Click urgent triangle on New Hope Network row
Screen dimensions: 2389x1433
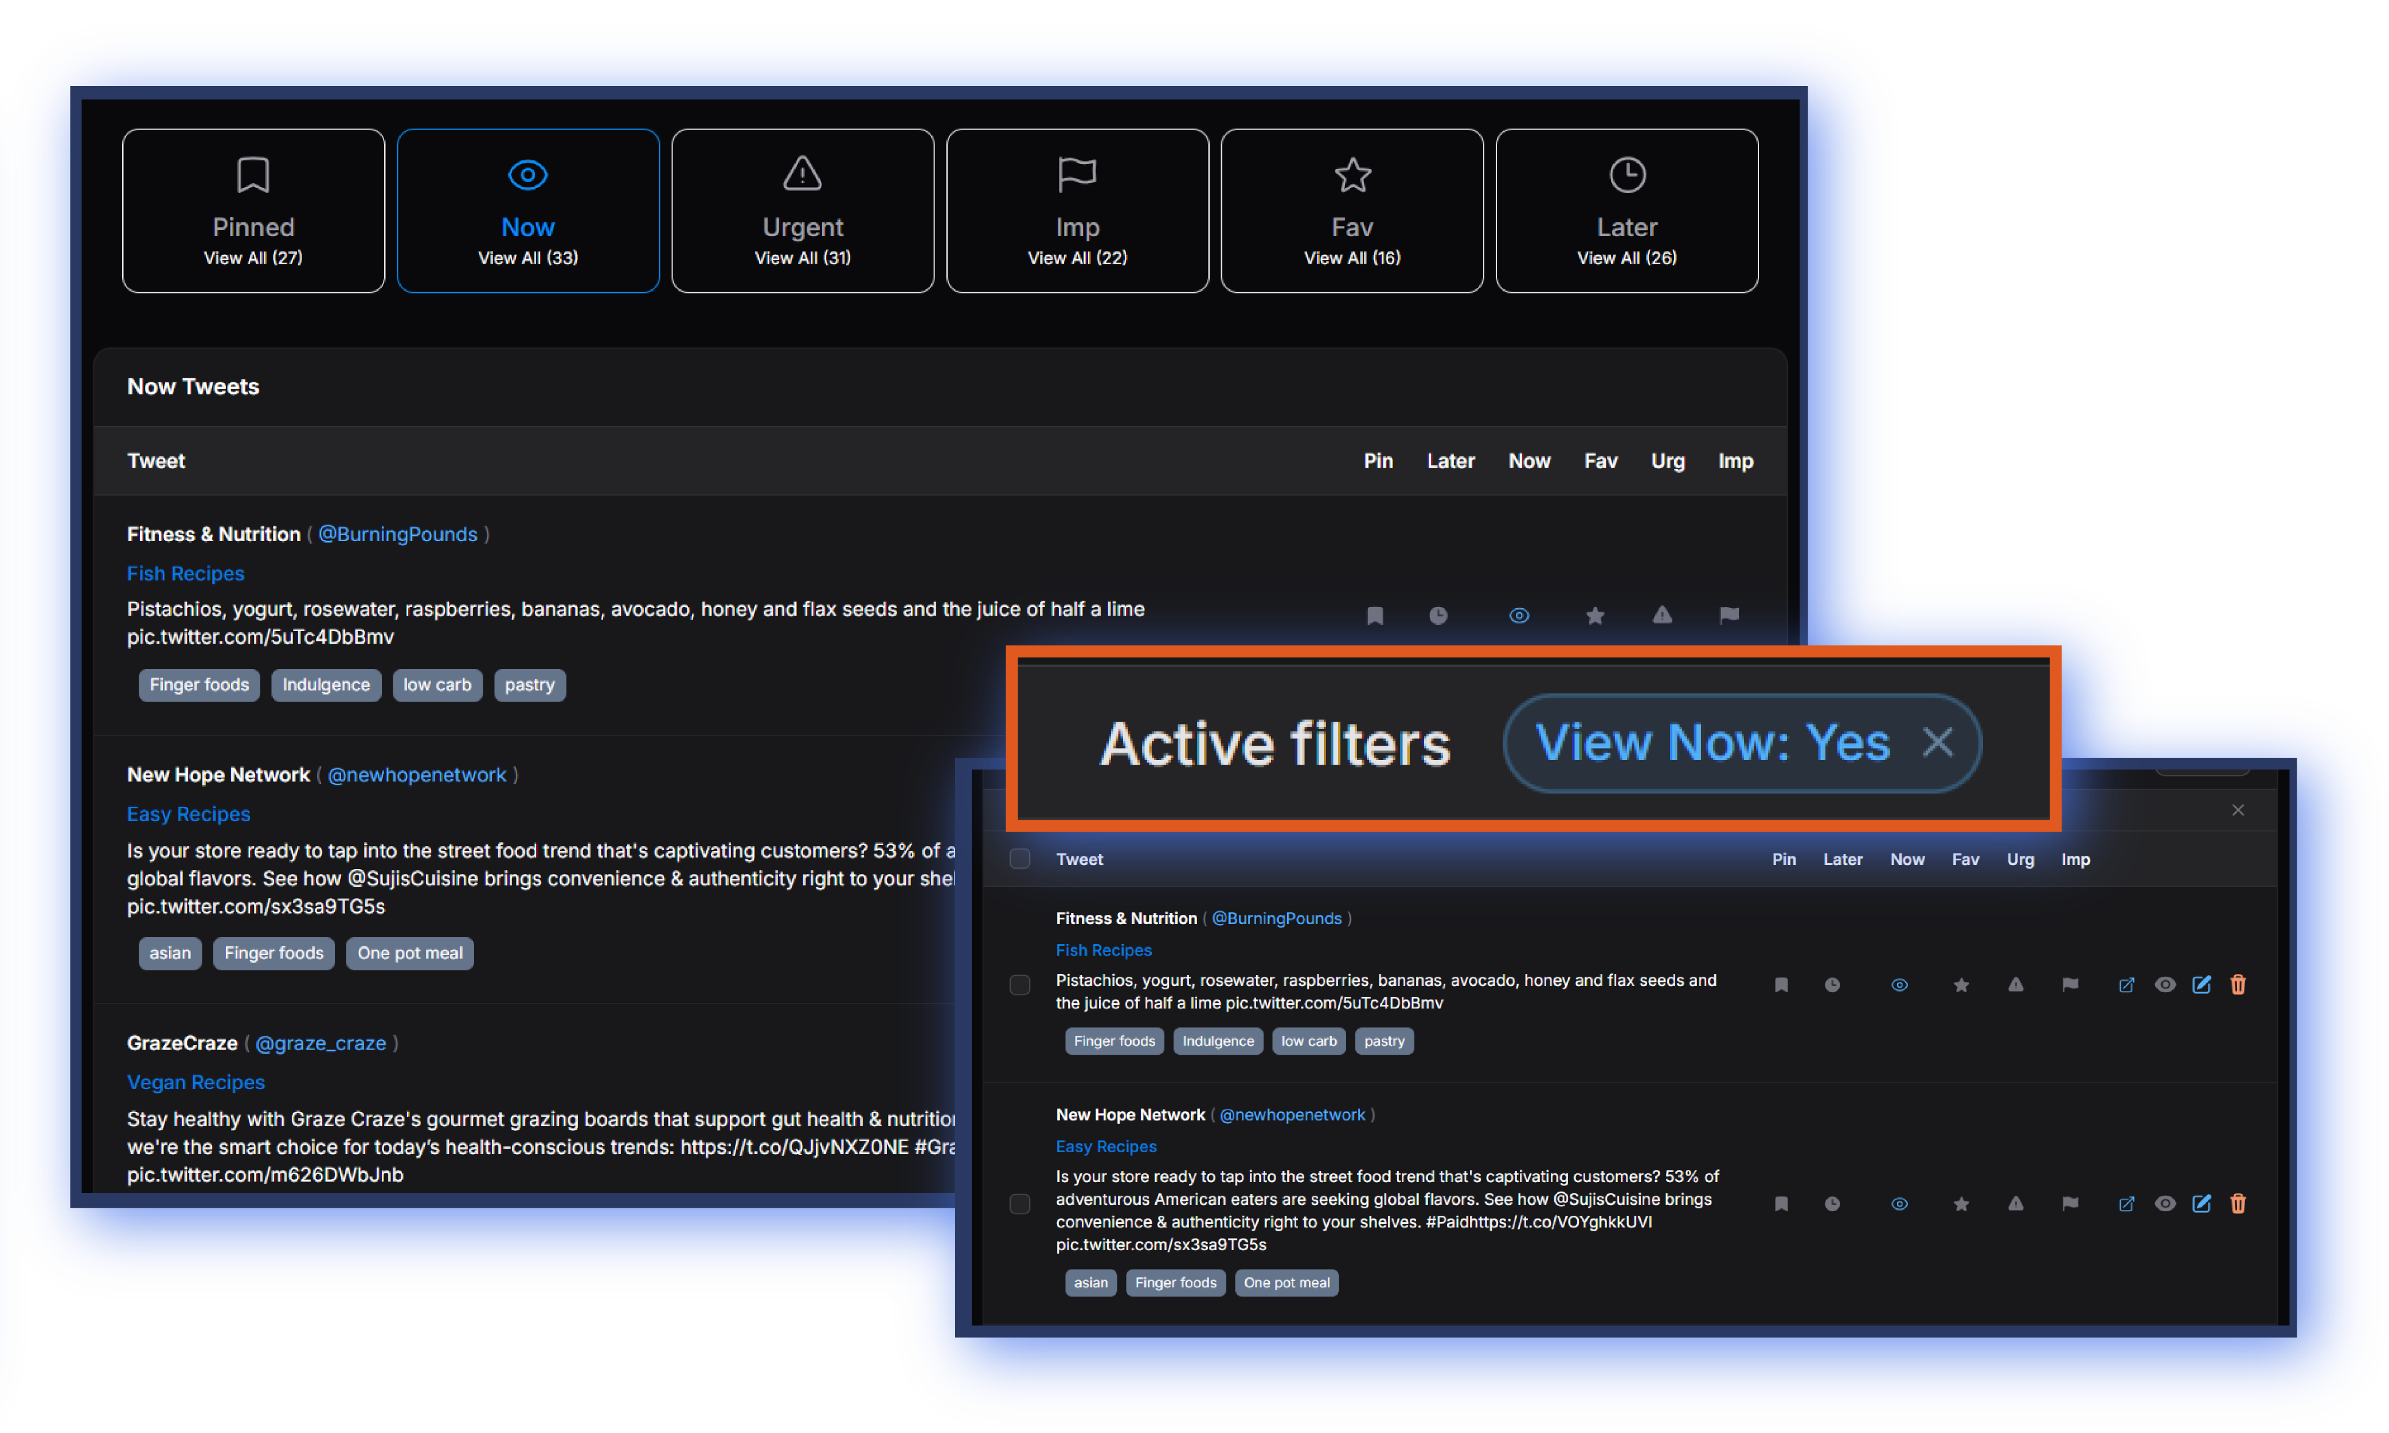(2015, 1203)
